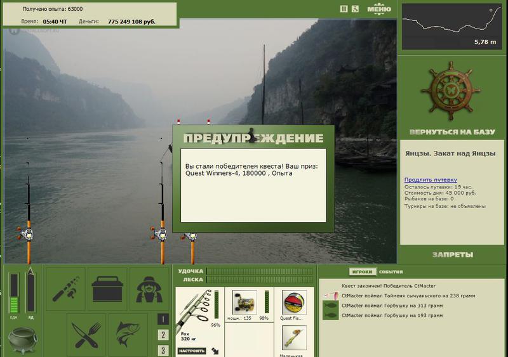Click the third rod's reel beside the dialog
Image resolution: width=508 pixels, height=357 pixels.
(x=190, y=236)
